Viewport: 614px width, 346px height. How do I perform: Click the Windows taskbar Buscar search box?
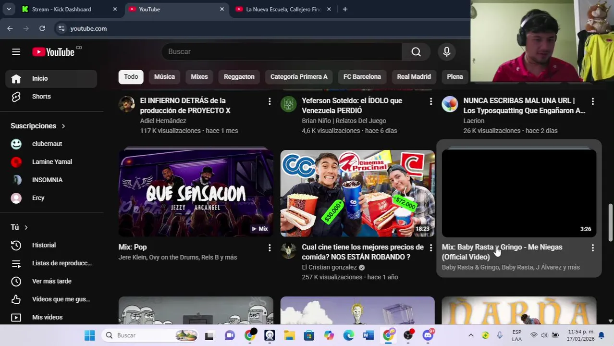click(x=149, y=335)
